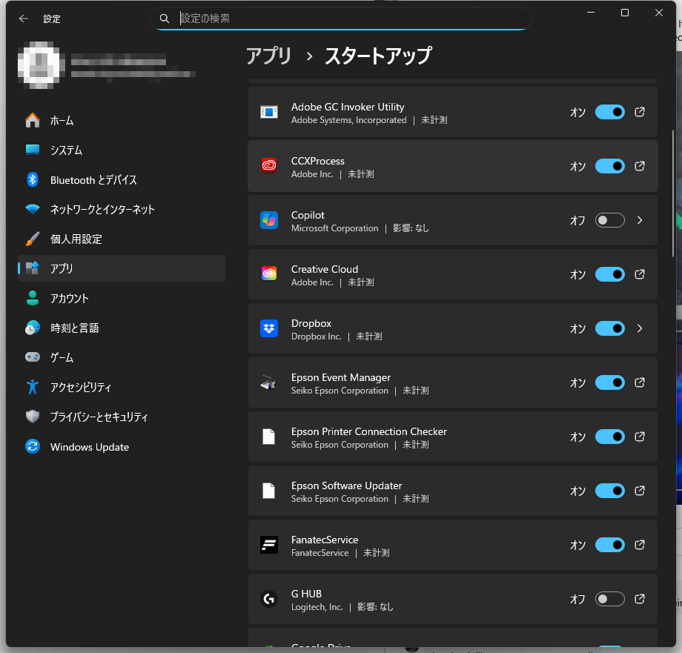Turn off CCXProcess at startup

pos(609,166)
